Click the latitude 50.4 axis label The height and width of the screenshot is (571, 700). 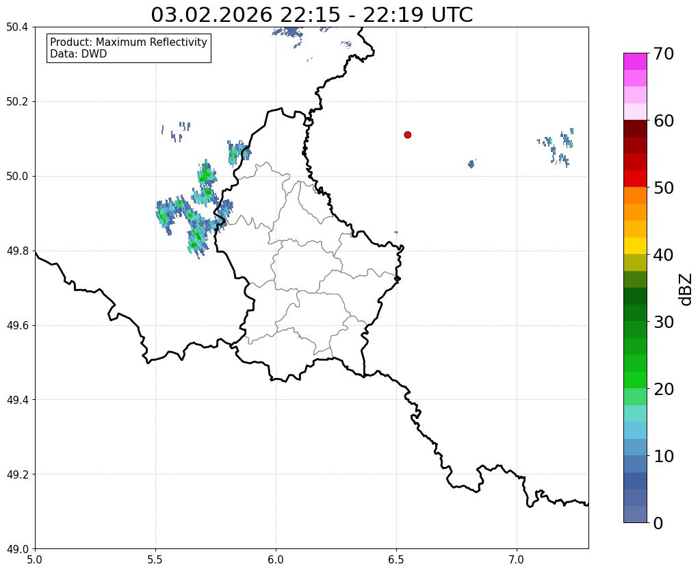pos(17,27)
